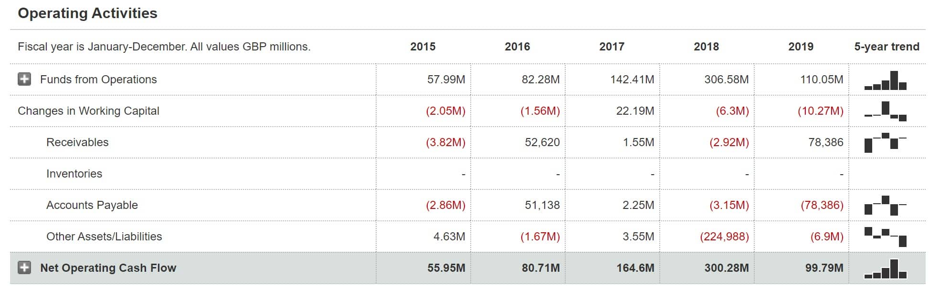Select the 2019 column header

[x=801, y=47]
